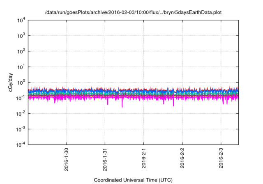
Task: Select the 2016-2-3 date tick label
Action: 221,158
